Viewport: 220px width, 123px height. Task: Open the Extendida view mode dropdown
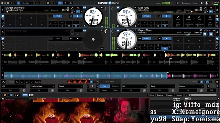coord(27,3)
